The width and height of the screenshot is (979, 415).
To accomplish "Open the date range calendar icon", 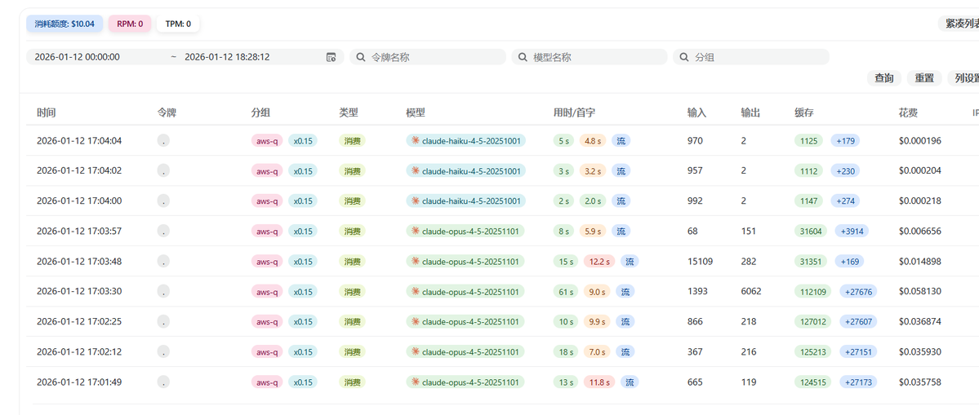I will 331,57.
